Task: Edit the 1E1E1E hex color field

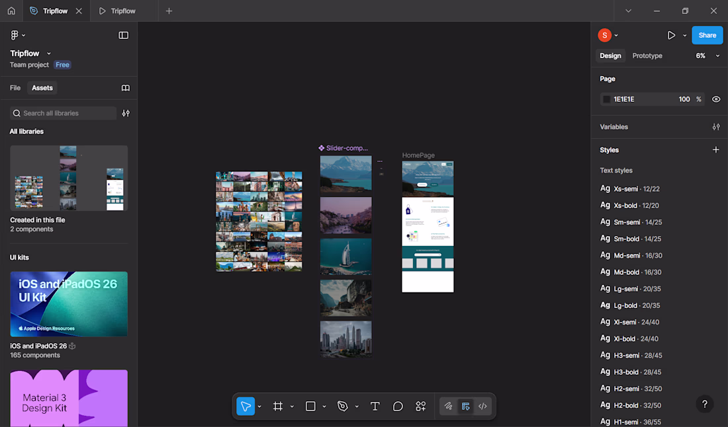Action: tap(624, 99)
